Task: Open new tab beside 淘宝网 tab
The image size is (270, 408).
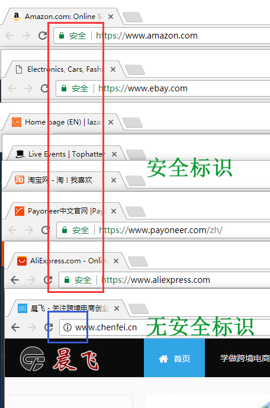Action: click(x=136, y=181)
